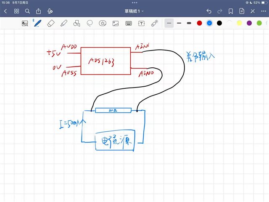Select the zoom writing window tool
Image resolution: width=269 pixels, height=202 pixels.
pos(25,23)
